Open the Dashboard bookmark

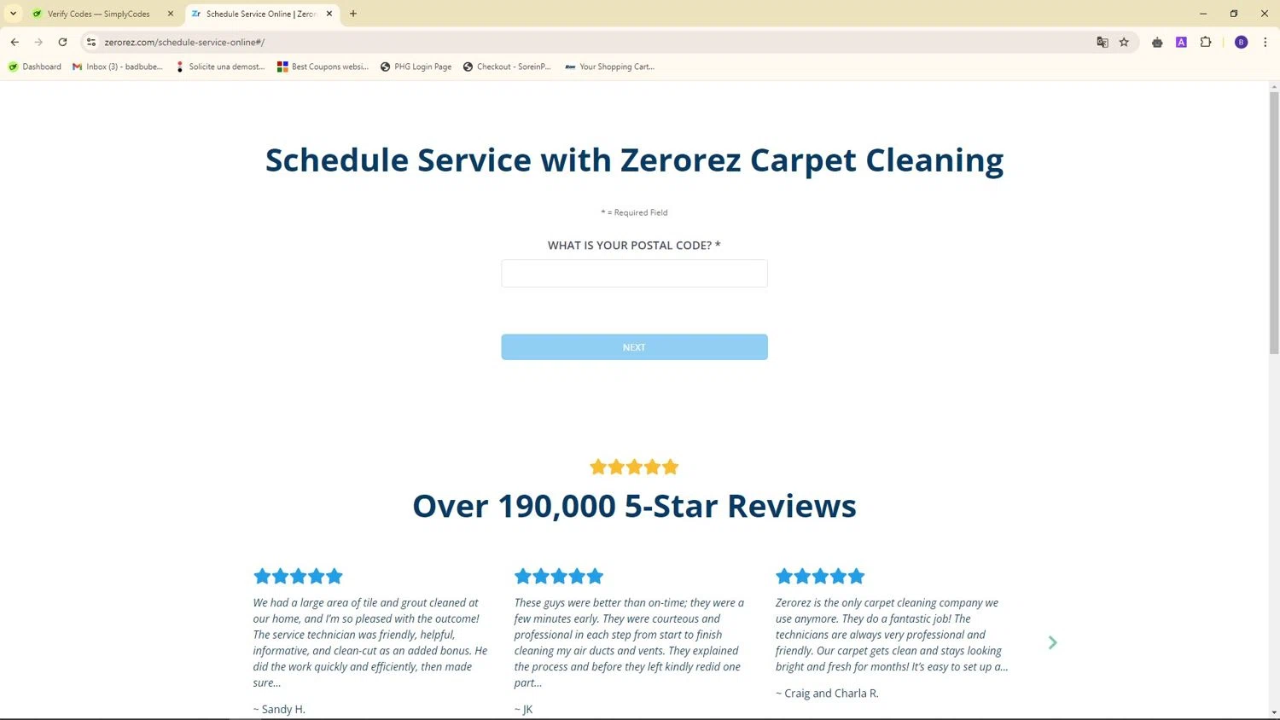tap(35, 67)
